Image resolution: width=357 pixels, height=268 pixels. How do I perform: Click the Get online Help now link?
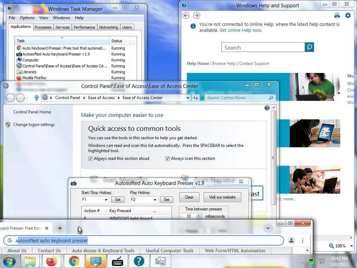point(241,30)
